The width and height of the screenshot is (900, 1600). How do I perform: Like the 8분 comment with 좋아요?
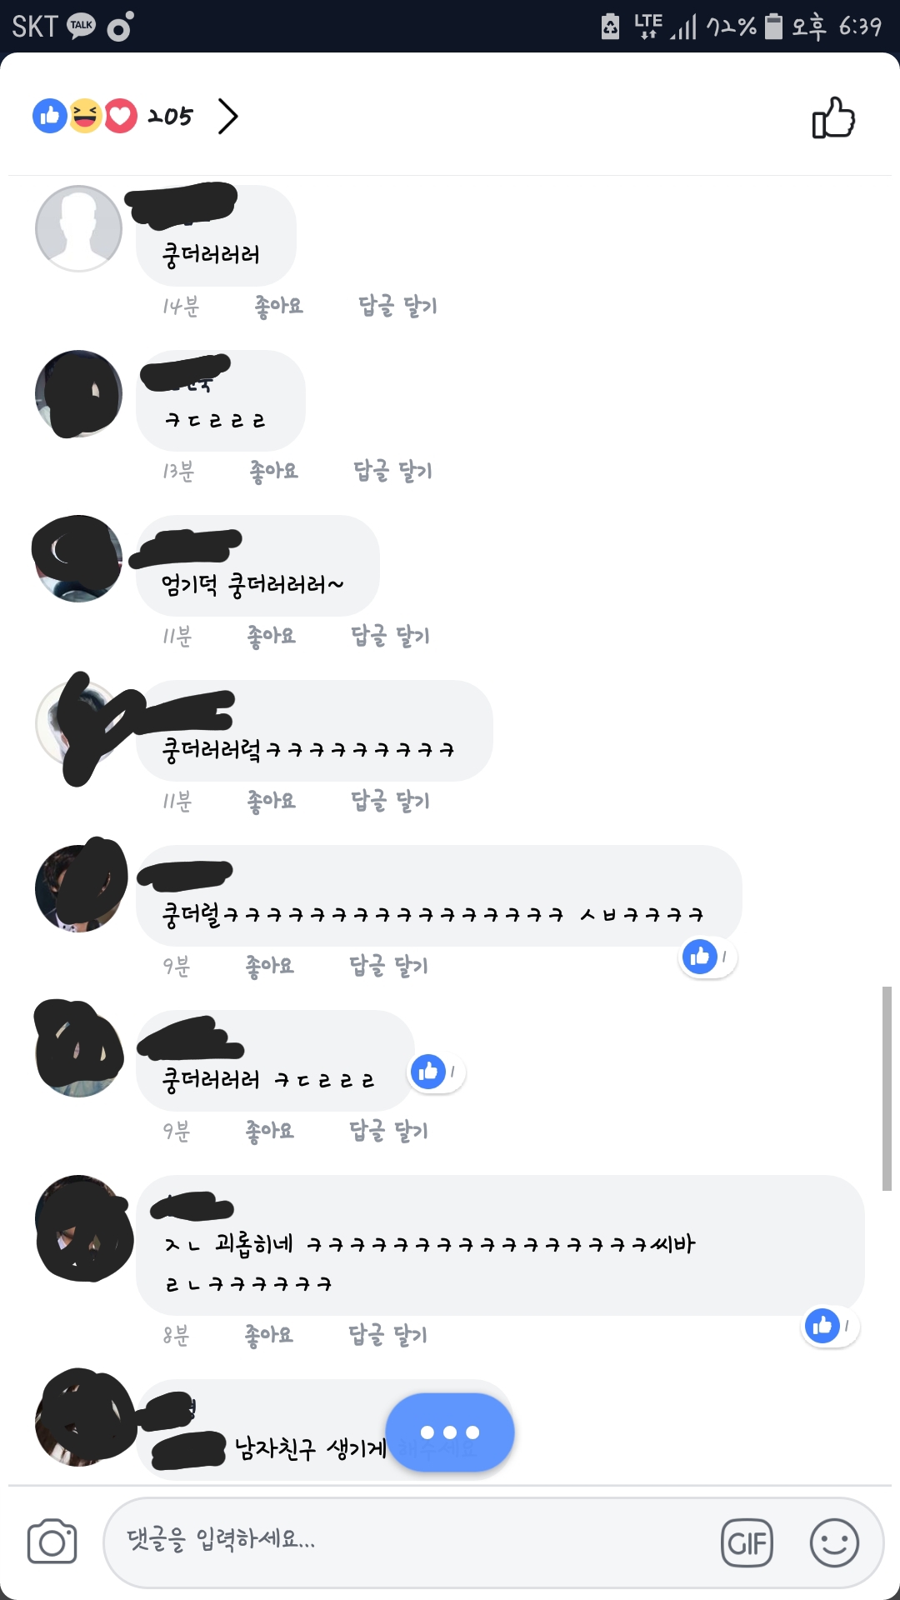[x=269, y=1335]
